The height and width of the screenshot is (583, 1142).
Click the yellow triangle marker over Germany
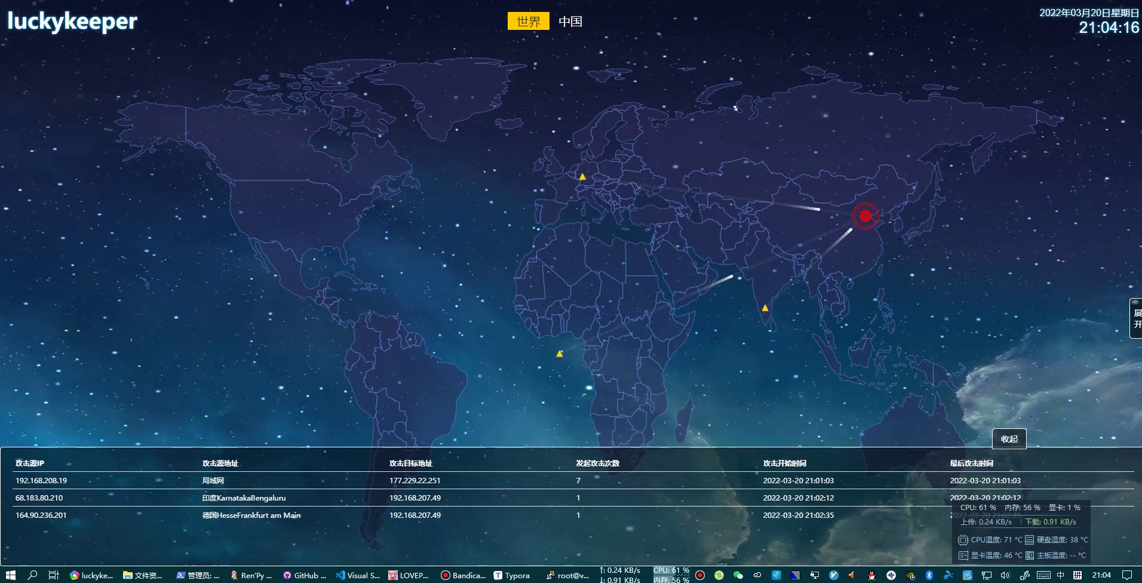582,177
